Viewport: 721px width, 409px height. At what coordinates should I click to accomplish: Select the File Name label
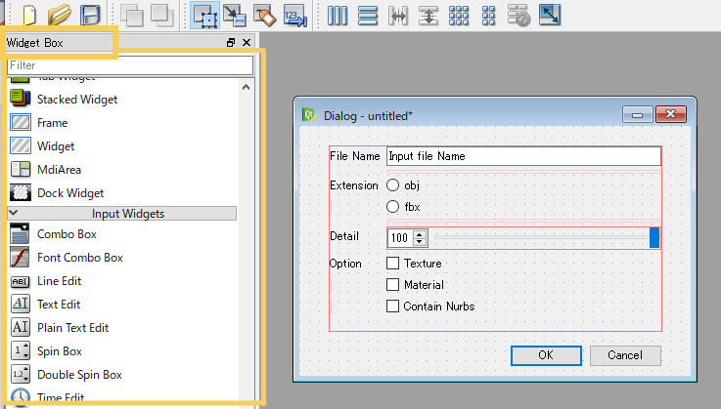[x=354, y=156]
